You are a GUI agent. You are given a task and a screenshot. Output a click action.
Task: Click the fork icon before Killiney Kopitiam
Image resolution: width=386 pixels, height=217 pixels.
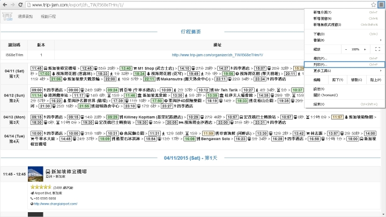click(121, 117)
